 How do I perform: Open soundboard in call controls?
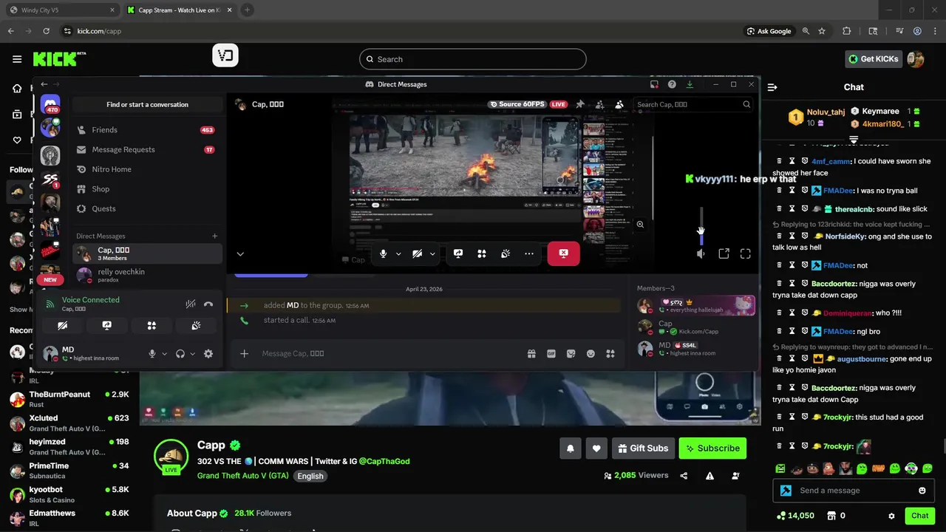[x=506, y=253]
